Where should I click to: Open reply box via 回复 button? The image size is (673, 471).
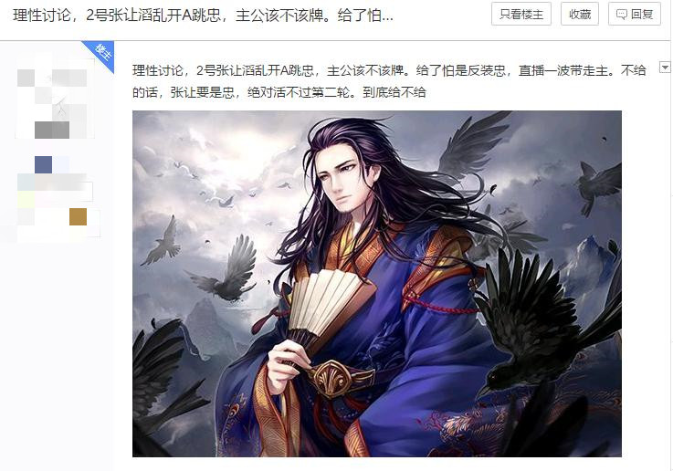(x=635, y=15)
